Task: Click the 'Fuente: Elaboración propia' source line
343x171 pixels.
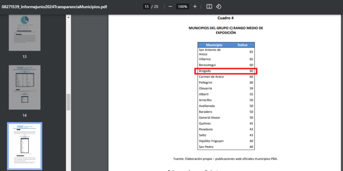Action: click(225, 159)
